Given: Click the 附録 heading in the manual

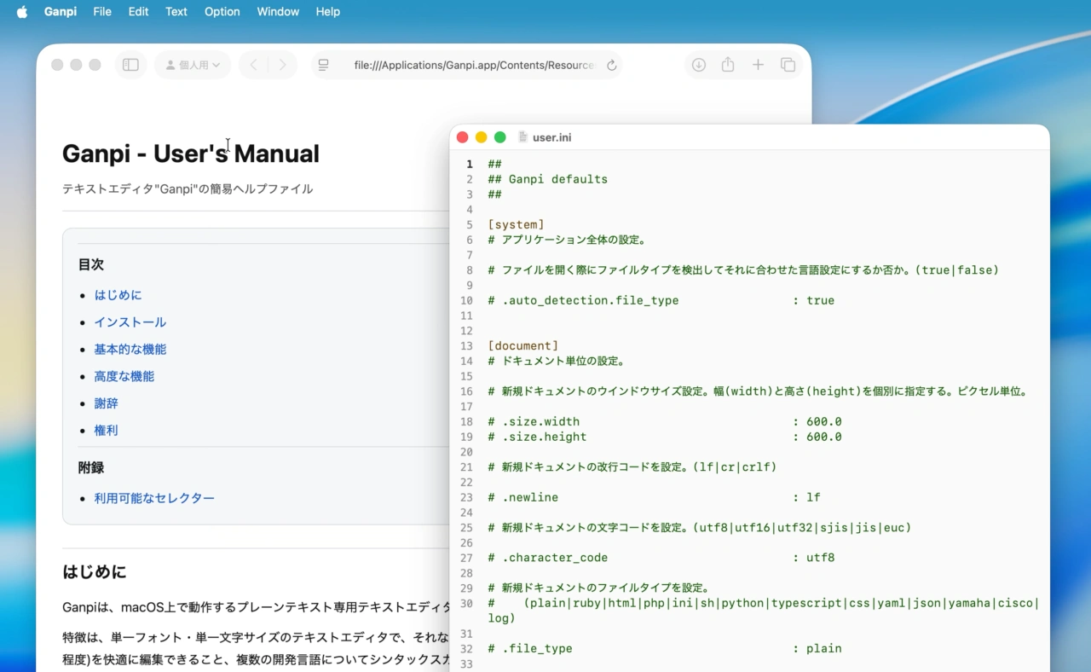Looking at the screenshot, I should tap(91, 467).
